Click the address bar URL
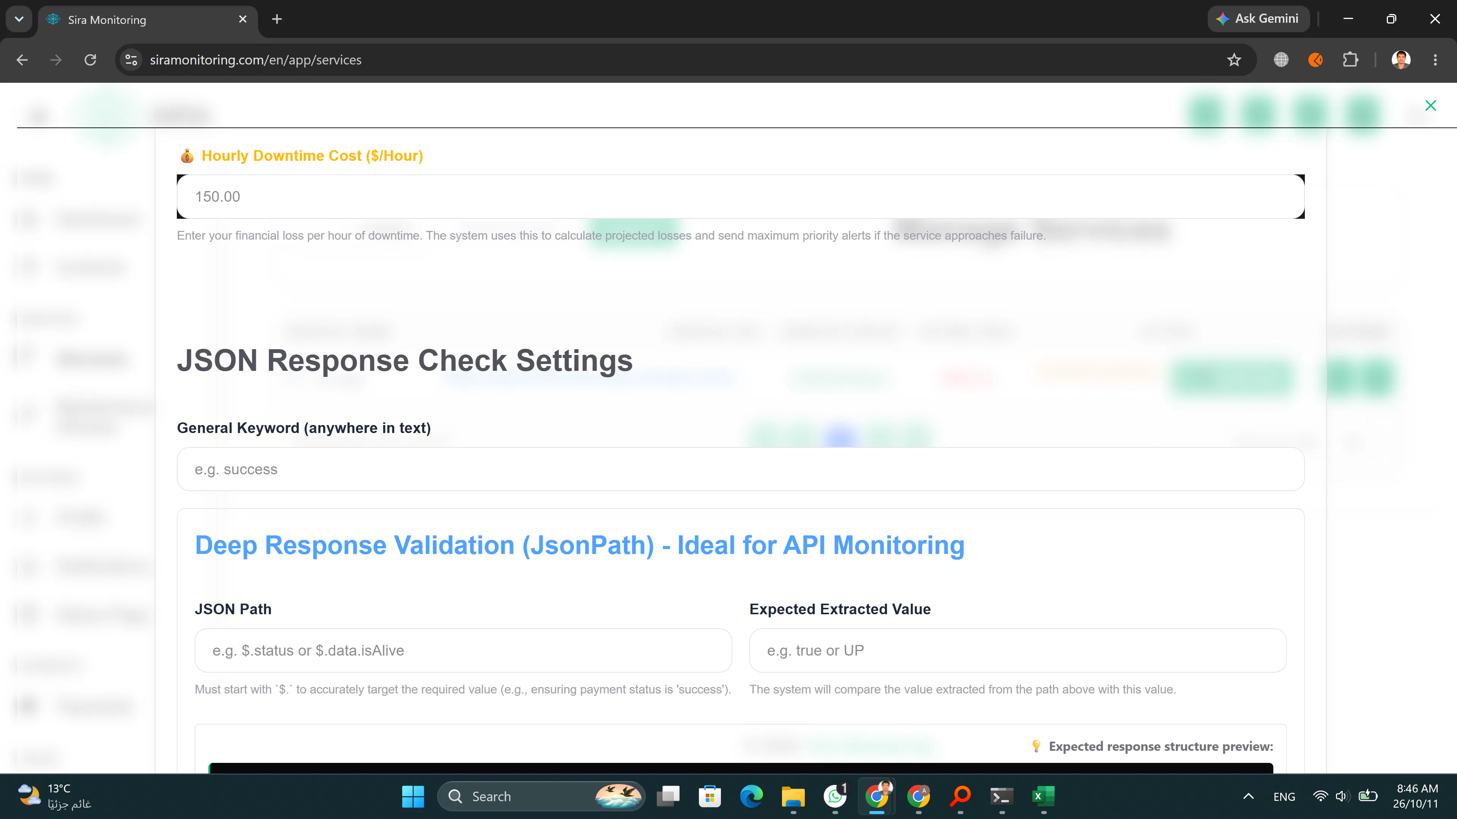This screenshot has height=819, width=1457. (256, 60)
